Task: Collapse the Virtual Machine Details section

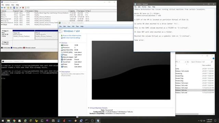Action: tap(89, 108)
